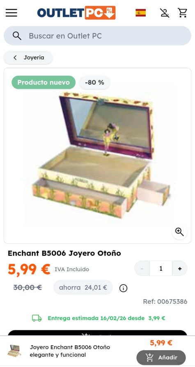Decrease quantity with the minus button
This screenshot has height=367, width=195.
[x=142, y=269]
